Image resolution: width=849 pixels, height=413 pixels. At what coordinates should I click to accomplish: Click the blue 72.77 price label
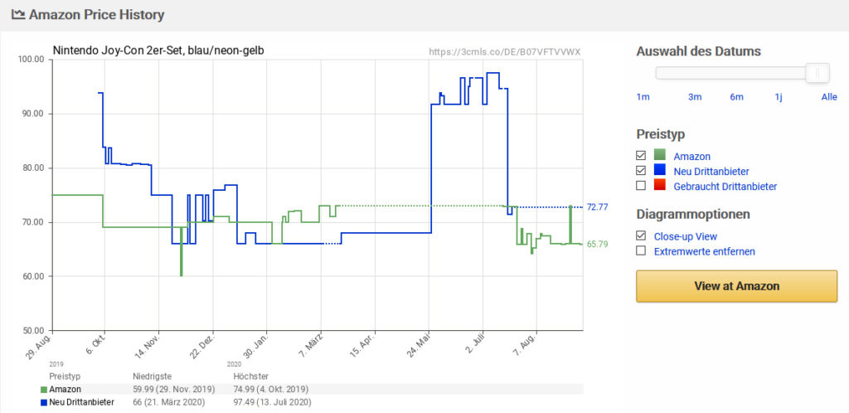597,206
